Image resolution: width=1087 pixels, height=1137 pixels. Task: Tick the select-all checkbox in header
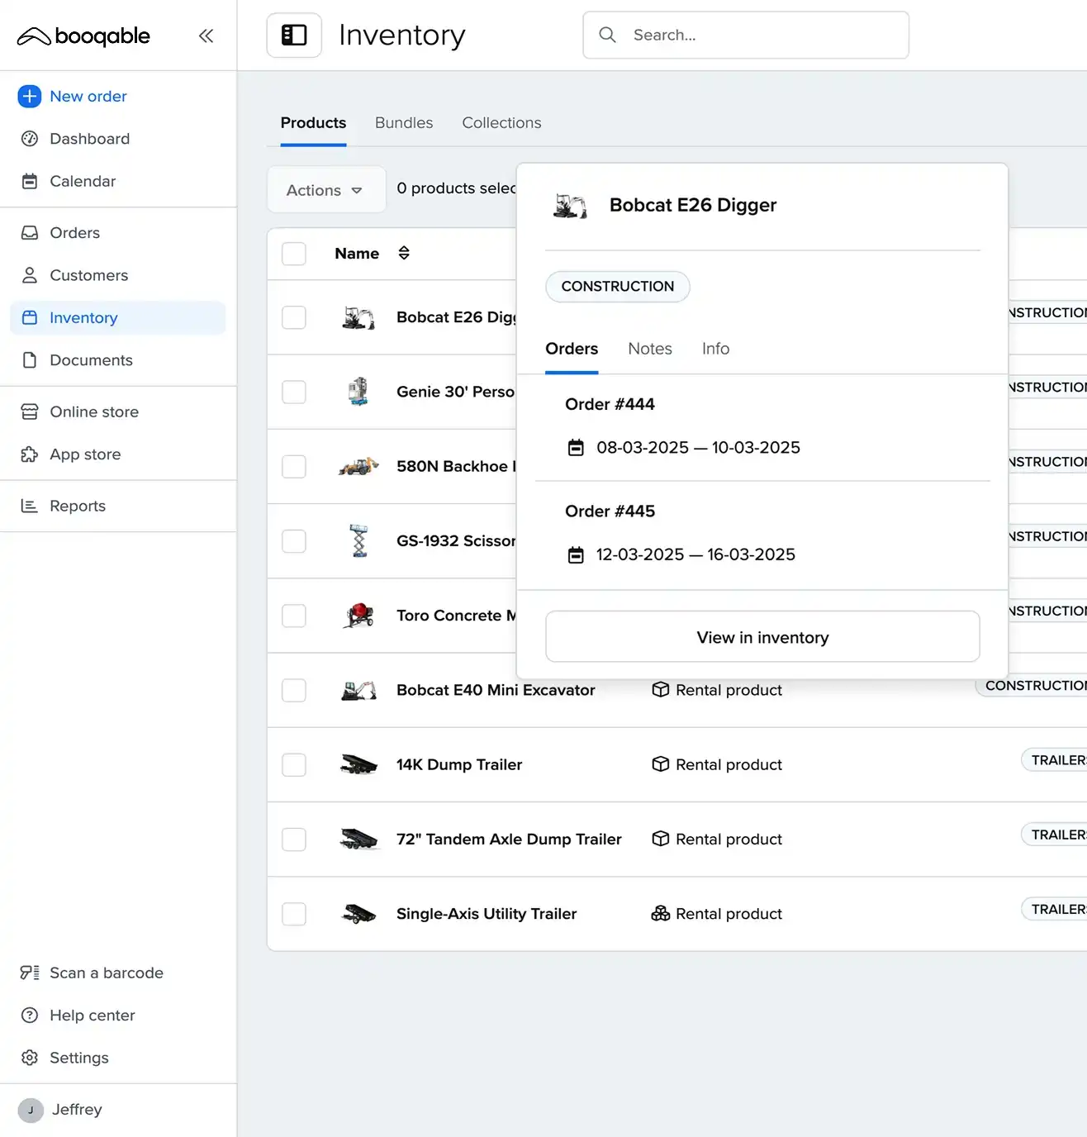click(294, 254)
